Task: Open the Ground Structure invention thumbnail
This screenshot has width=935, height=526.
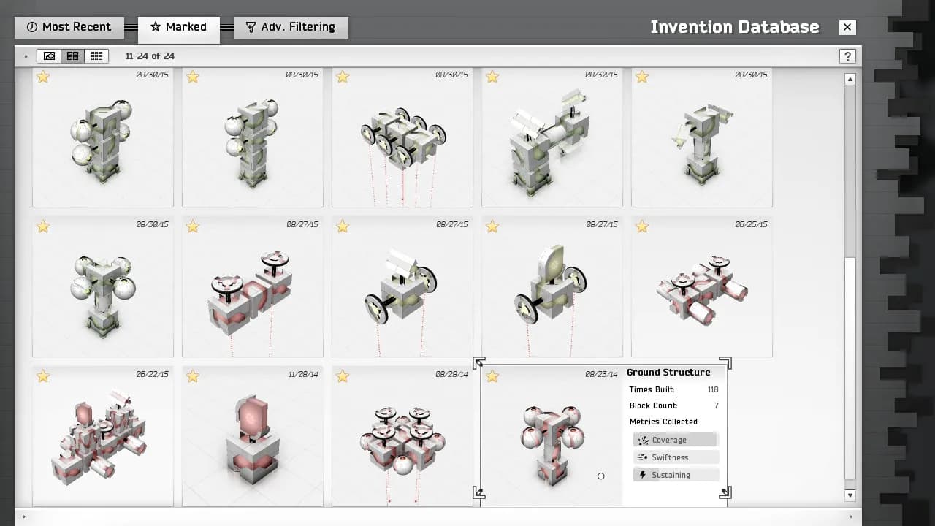Action: (x=552, y=435)
